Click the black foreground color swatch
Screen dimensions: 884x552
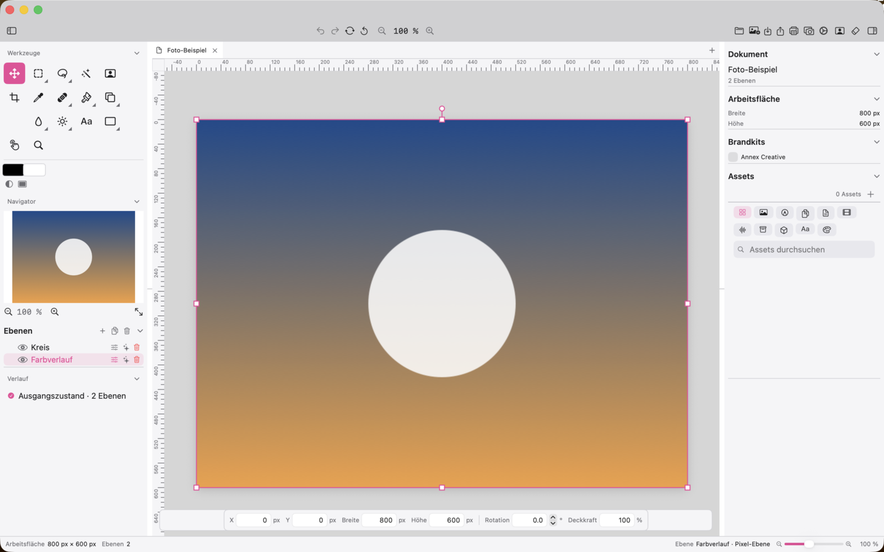[x=13, y=170]
